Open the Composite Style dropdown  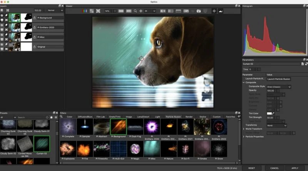click(279, 87)
